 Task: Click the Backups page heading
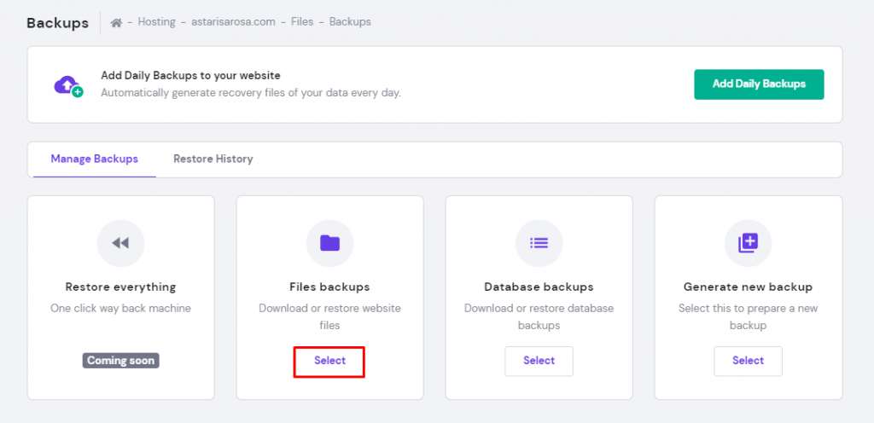pyautogui.click(x=57, y=23)
